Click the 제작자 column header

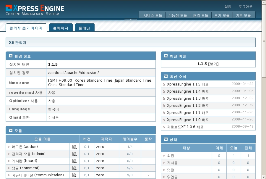tap(106, 139)
